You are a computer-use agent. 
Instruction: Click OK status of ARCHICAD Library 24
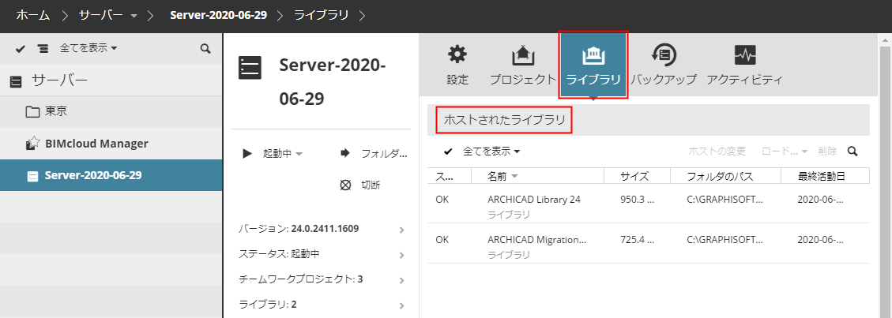[442, 200]
